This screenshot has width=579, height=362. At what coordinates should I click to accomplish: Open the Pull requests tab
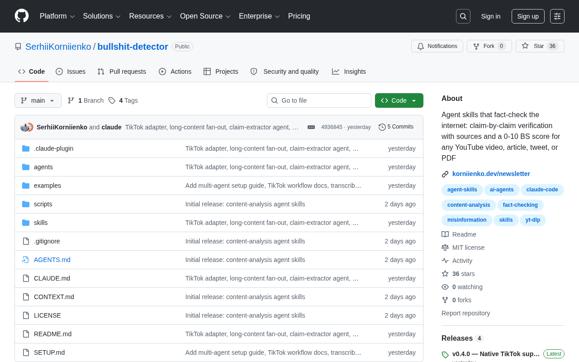coord(122,71)
